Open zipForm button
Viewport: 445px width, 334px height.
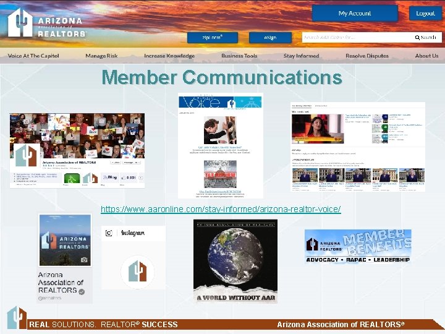pos(212,38)
